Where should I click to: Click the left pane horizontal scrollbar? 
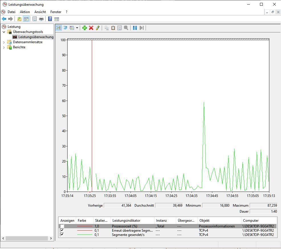coord(27,238)
